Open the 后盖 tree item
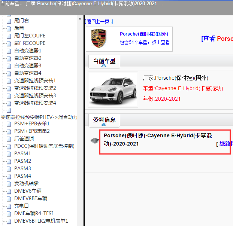 click(19, 28)
